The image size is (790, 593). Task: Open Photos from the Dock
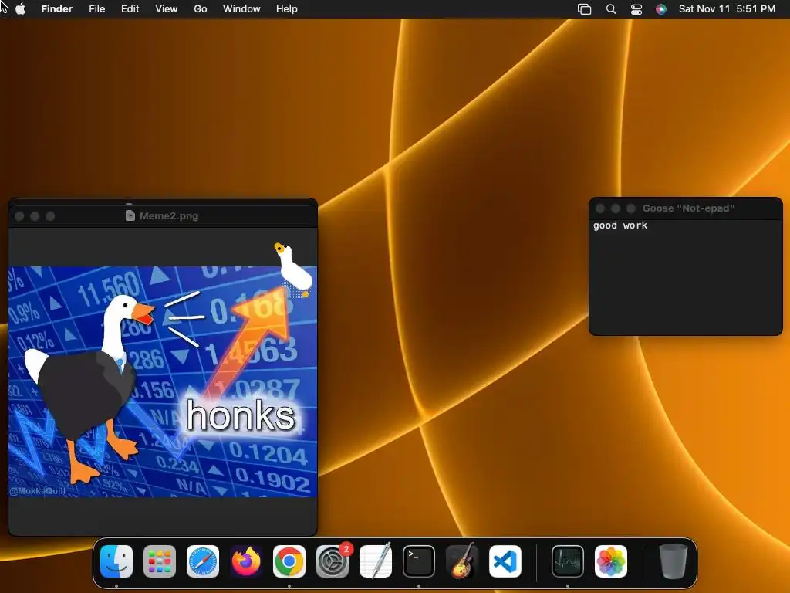tap(611, 561)
